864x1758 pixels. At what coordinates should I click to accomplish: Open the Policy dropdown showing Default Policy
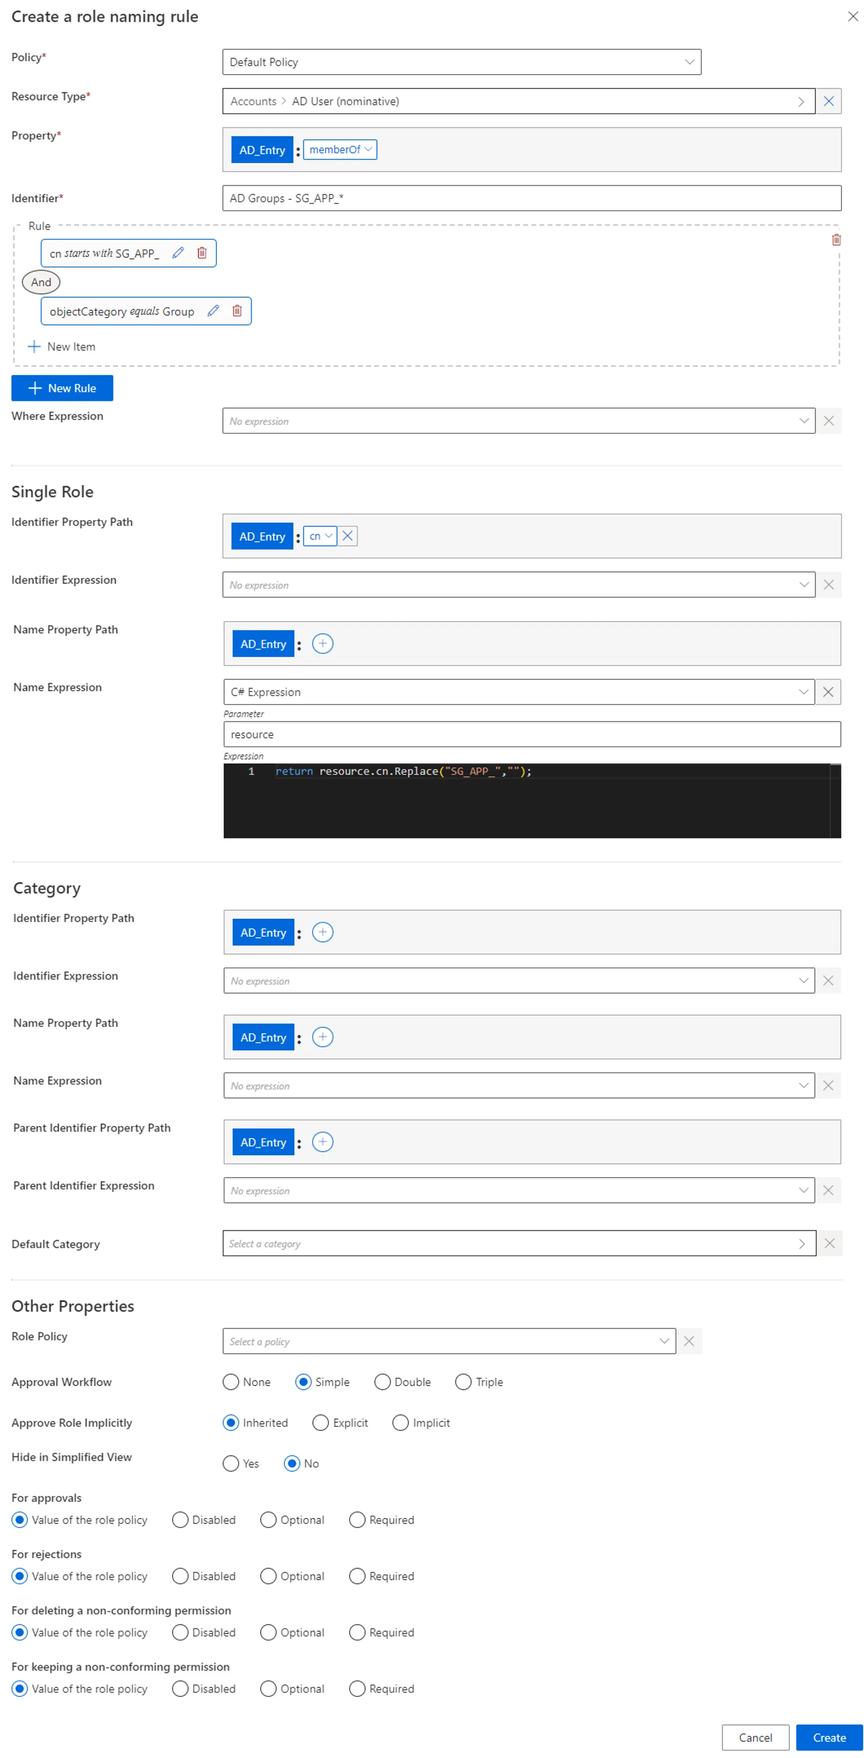(462, 62)
